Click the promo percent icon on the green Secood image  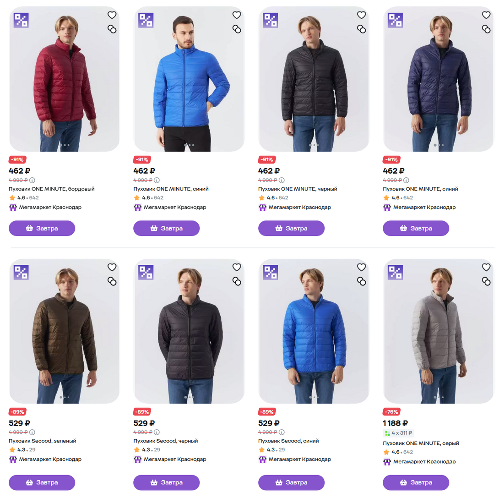click(x=21, y=273)
